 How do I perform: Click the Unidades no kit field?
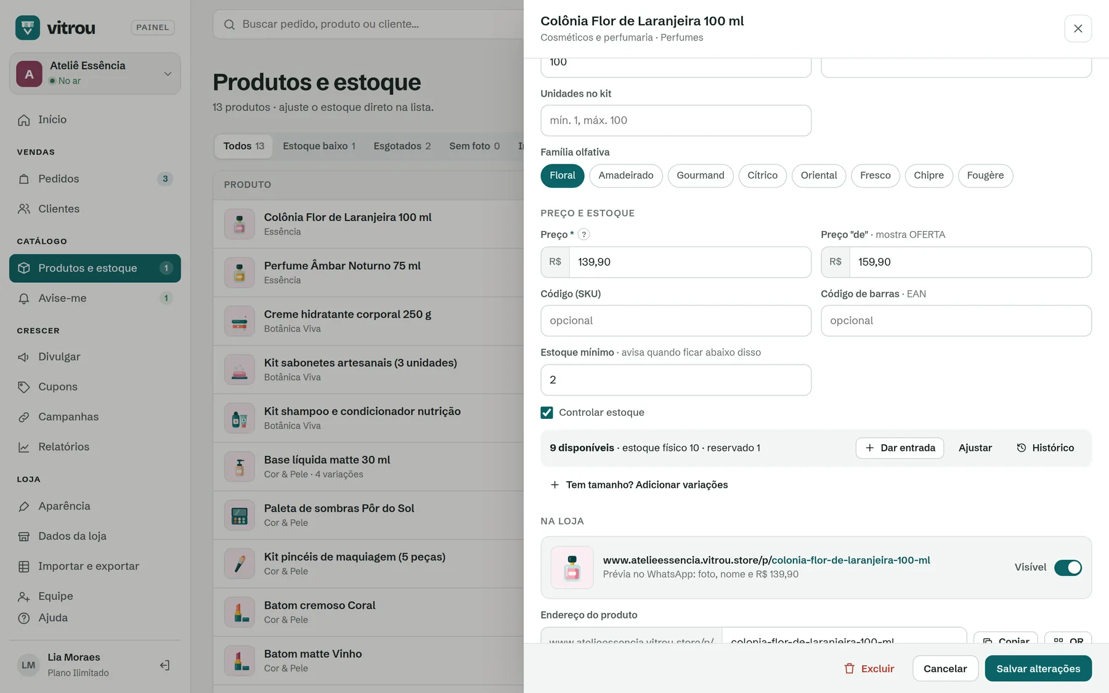coord(676,121)
